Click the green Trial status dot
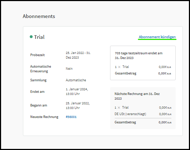Image resolution: width=190 pixels, height=150 pixels. click(x=31, y=37)
